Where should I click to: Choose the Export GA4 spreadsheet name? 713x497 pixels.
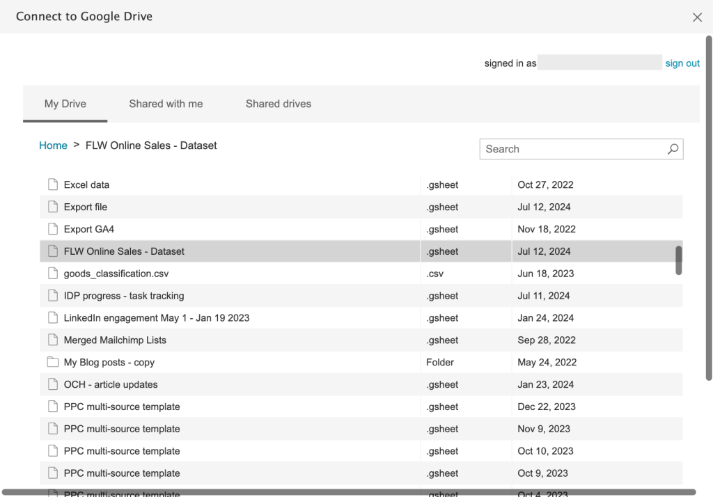(88, 230)
